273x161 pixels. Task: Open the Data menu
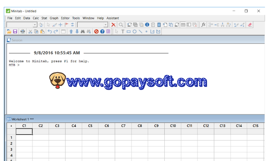pos(26,18)
